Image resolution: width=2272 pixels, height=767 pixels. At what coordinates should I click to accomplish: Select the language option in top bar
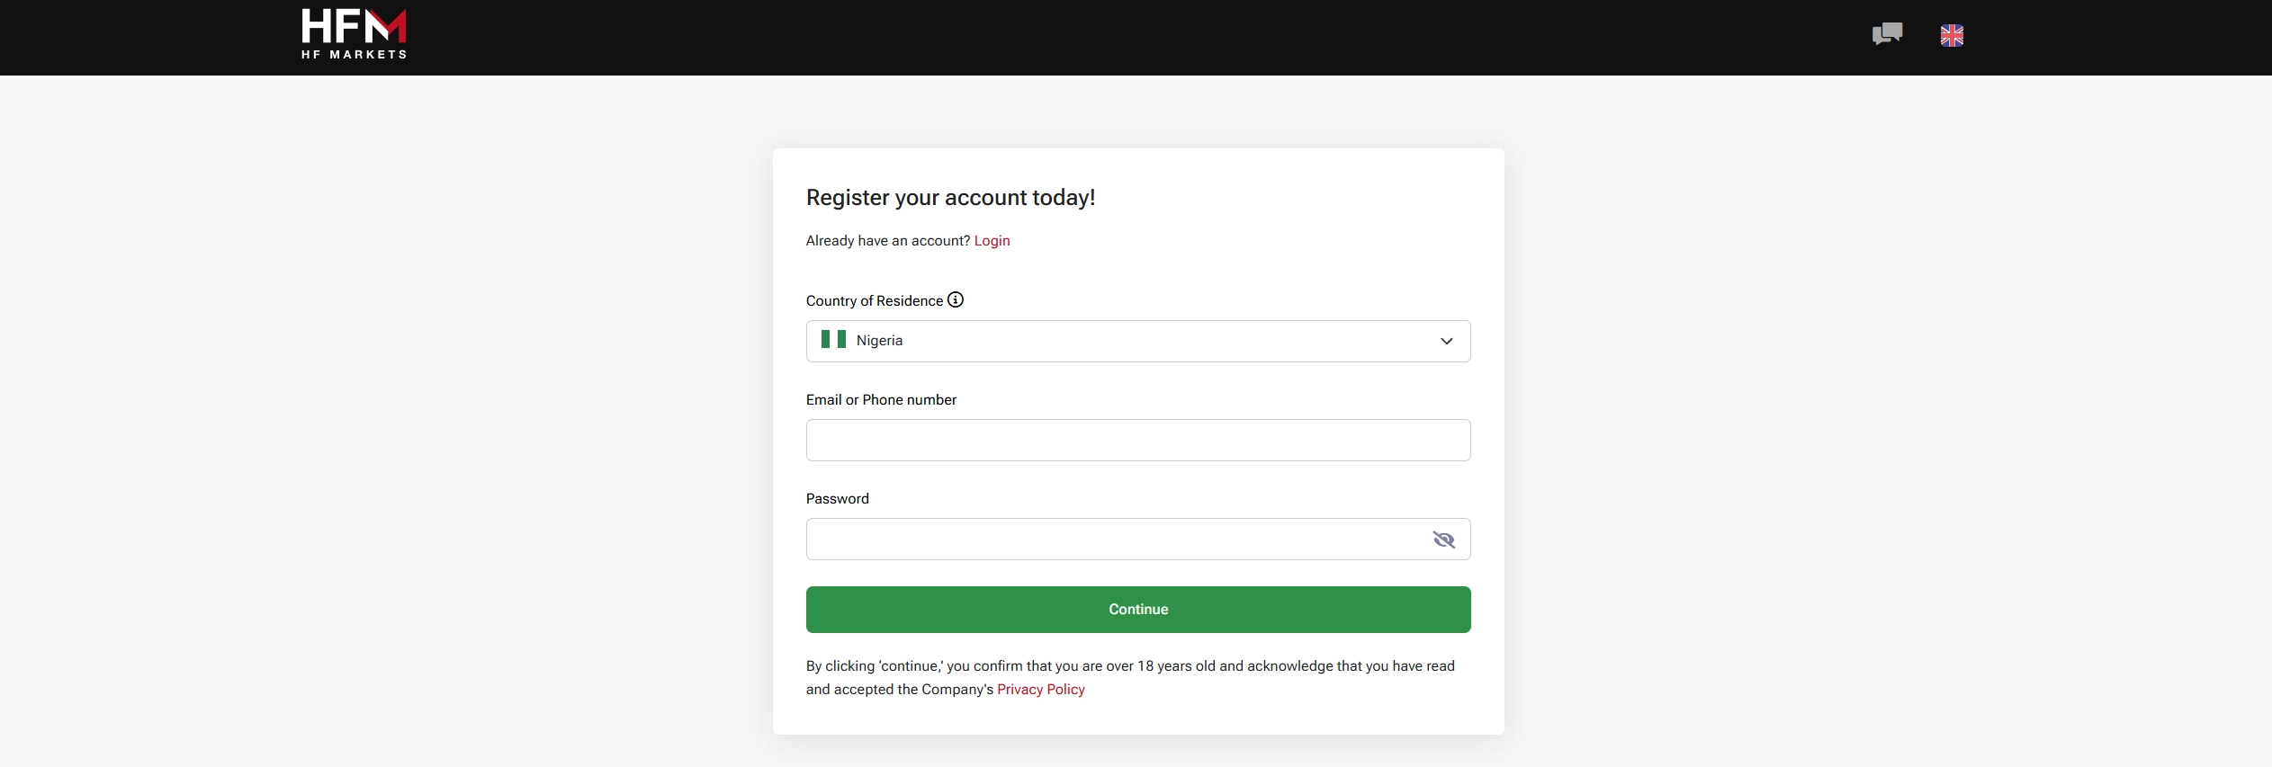coord(1953,35)
